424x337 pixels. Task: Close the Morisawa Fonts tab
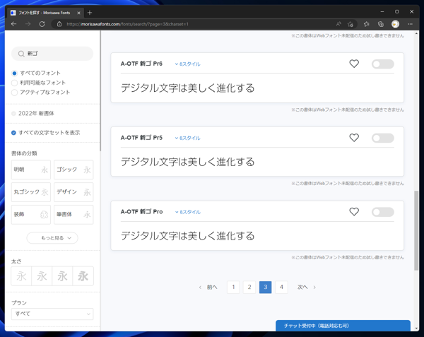coord(78,13)
